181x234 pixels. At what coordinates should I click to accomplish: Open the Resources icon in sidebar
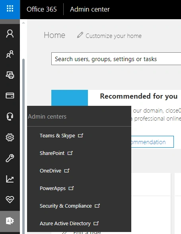tap(10, 75)
